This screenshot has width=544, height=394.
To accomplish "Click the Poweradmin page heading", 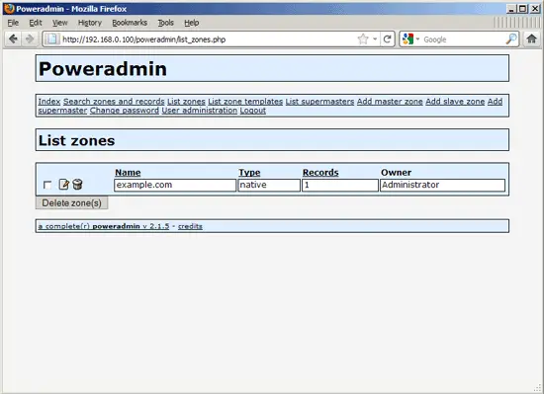I will [103, 68].
